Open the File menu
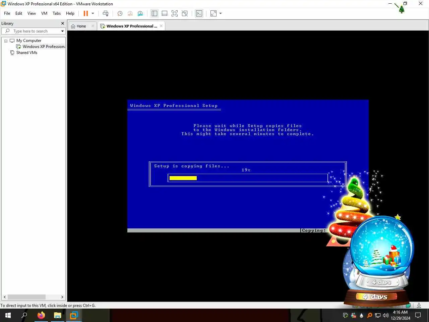The width and height of the screenshot is (429, 322). (7, 13)
